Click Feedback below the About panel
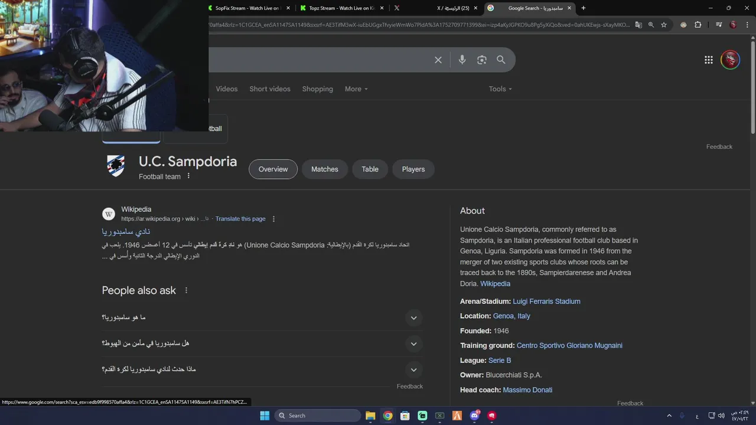 (x=630, y=404)
